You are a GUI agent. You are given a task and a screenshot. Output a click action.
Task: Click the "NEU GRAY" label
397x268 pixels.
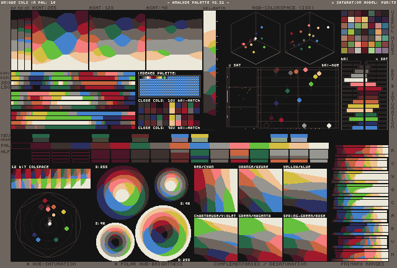[x=6, y=137]
